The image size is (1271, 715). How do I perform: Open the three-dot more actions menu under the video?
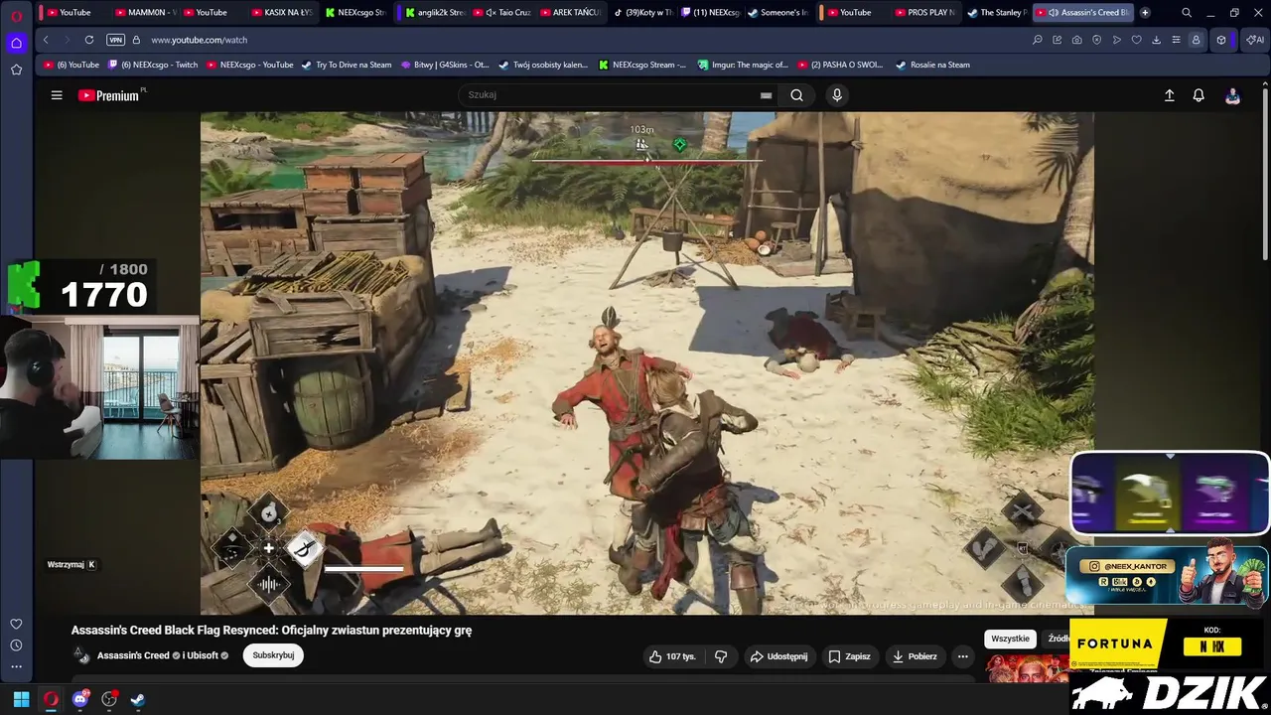[962, 656]
